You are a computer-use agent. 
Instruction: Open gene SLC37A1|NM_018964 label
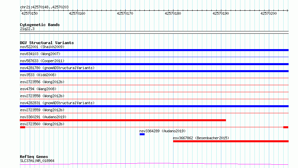pyautogui.click(x=37, y=161)
